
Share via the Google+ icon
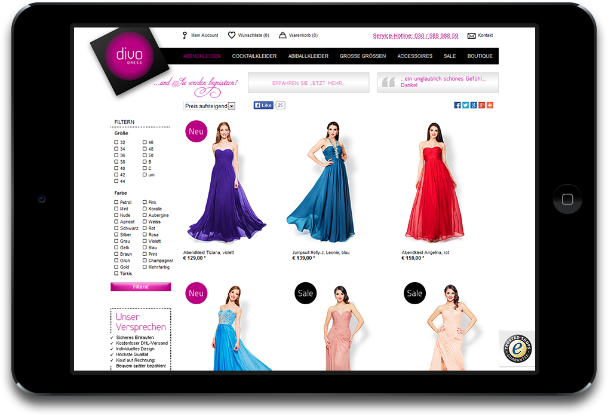(481, 105)
